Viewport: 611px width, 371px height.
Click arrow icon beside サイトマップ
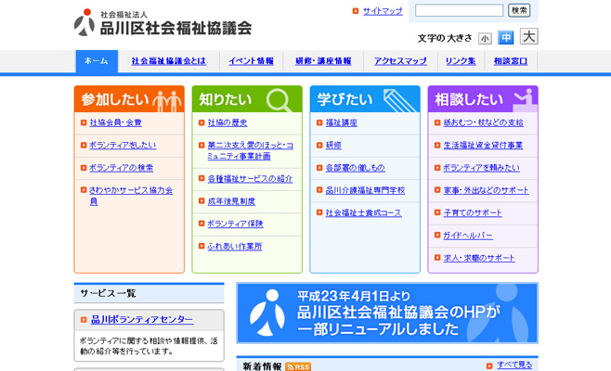click(356, 11)
